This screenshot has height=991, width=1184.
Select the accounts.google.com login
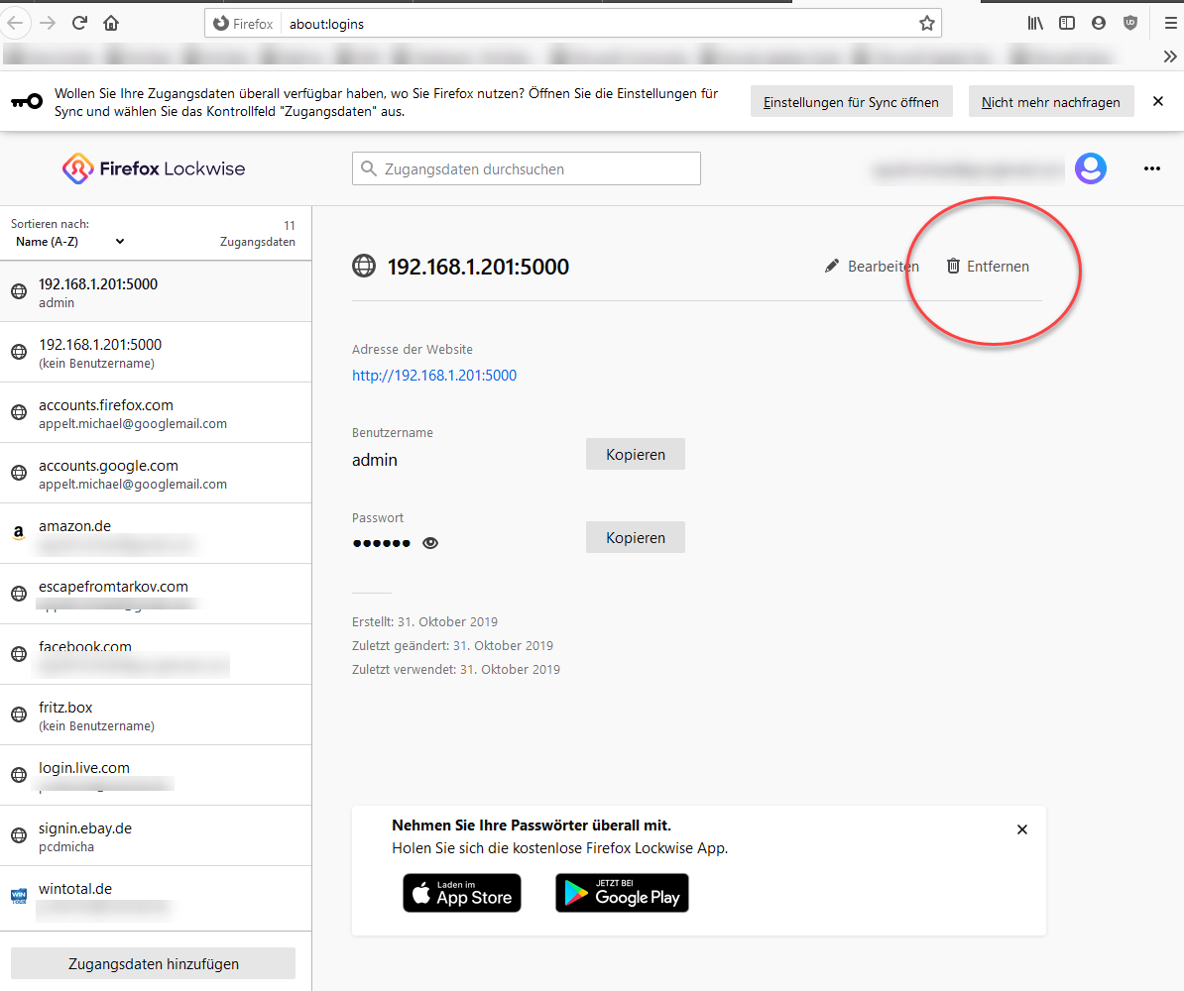[156, 474]
